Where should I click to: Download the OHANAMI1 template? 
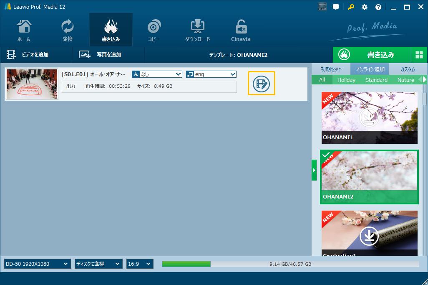pos(368,117)
